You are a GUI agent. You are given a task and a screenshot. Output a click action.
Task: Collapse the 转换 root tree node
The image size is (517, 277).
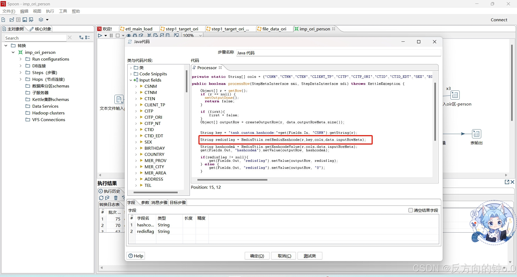(6, 45)
